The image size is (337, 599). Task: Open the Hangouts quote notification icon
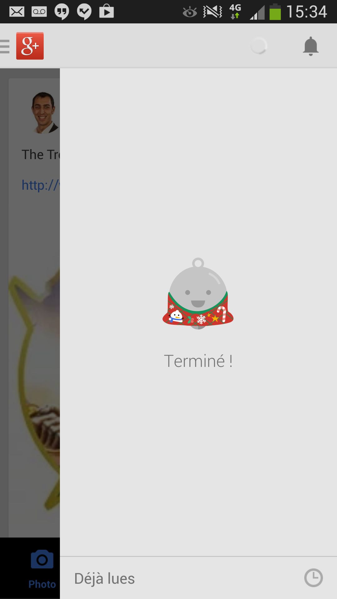[x=62, y=12]
